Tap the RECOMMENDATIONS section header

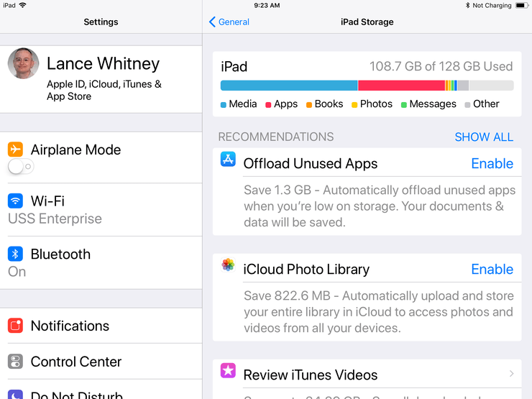click(x=276, y=137)
